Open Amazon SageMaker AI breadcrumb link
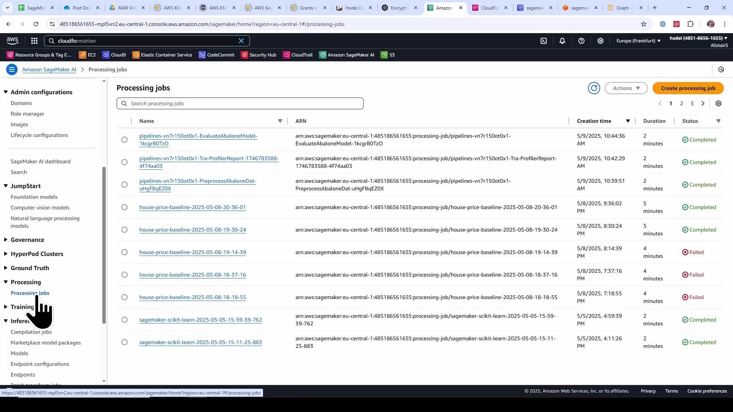733x412 pixels. tap(49, 69)
